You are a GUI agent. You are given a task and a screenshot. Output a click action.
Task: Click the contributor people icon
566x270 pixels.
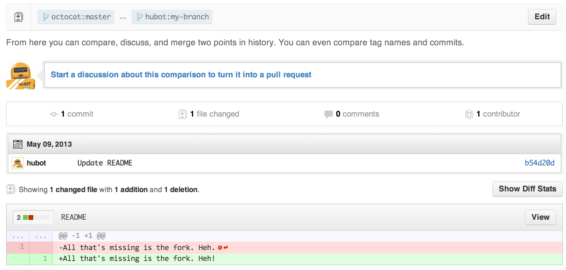(469, 114)
